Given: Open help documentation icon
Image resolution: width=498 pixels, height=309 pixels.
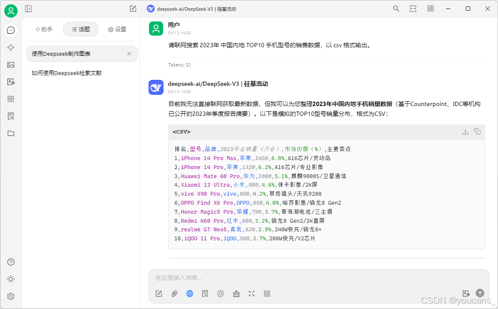Looking at the screenshot, I should [11, 262].
